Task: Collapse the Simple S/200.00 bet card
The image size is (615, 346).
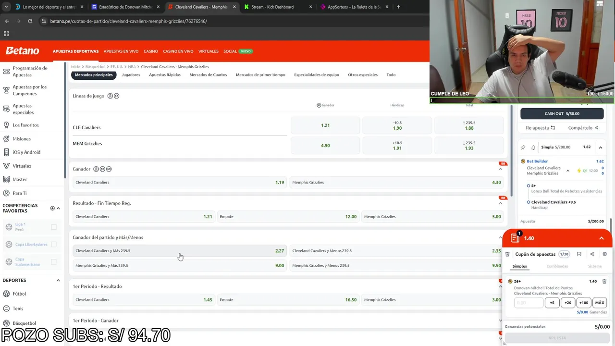Action: tap(601, 147)
